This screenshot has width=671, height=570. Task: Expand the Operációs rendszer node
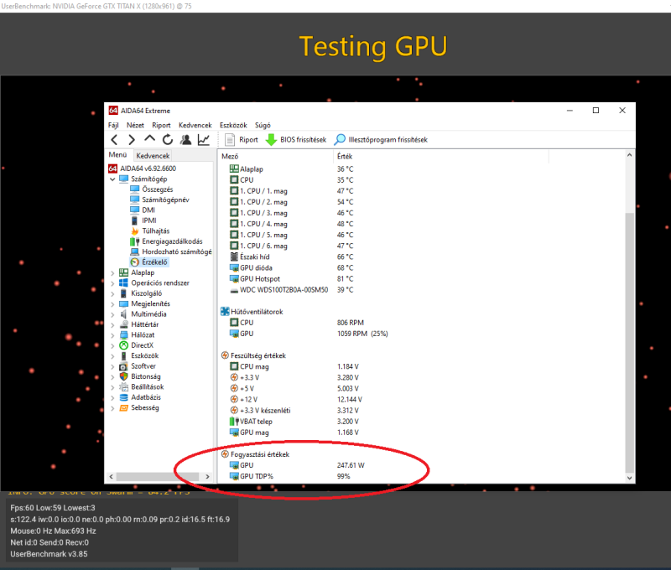point(112,283)
